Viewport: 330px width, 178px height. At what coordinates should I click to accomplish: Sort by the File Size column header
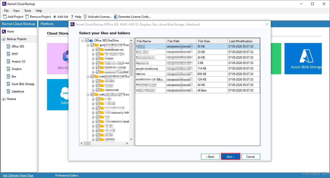pos(212,41)
